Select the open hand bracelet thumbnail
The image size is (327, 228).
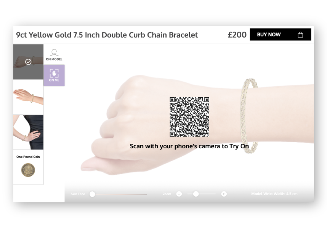(x=28, y=97)
